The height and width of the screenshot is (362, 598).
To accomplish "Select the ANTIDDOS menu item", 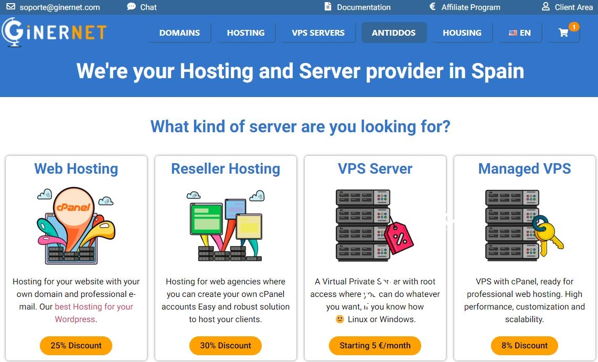I will [x=393, y=33].
